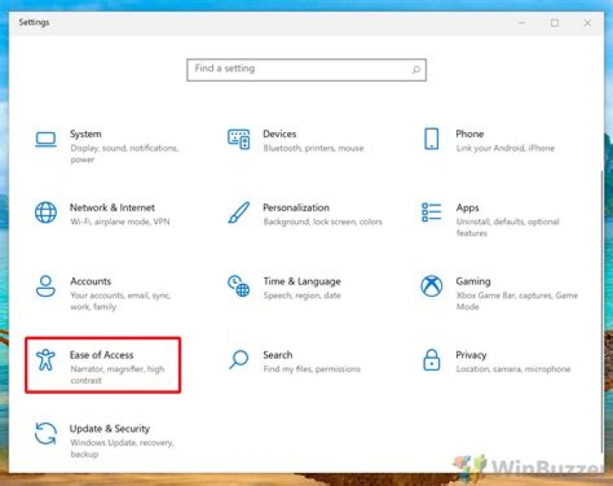
Task: Select the Personalization paintbrush icon
Action: 238,212
